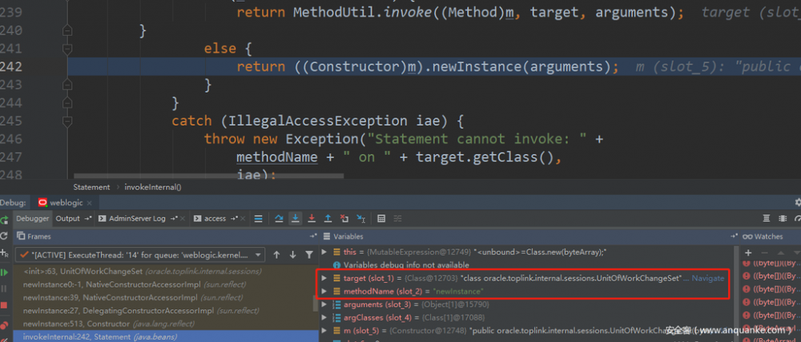Click the Update application icon in debug sidebar

4,236
